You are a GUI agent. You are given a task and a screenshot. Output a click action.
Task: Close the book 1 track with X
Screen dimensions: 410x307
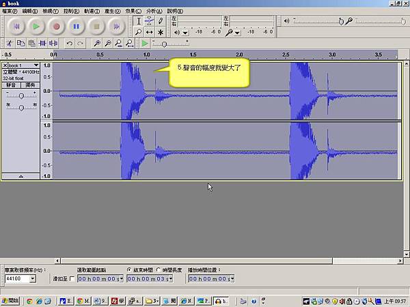(x=5, y=65)
